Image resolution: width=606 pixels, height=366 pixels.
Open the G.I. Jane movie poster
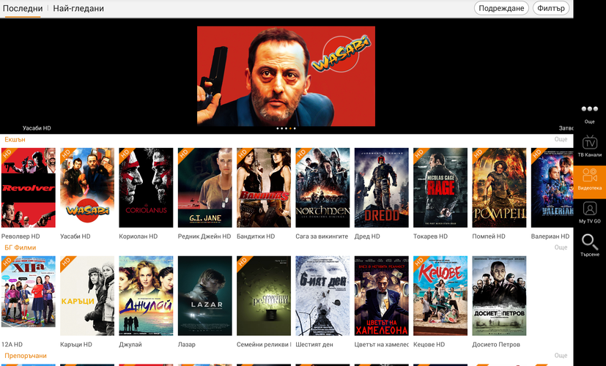205,187
